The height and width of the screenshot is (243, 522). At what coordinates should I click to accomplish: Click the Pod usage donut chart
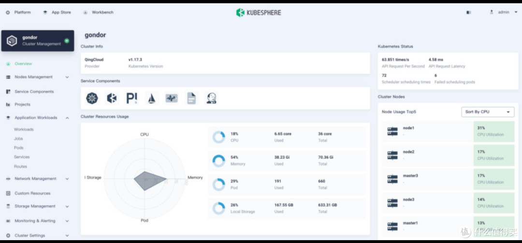[219, 184]
